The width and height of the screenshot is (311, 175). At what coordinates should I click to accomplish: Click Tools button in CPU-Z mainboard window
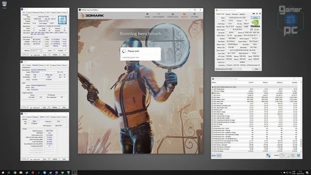click(44, 107)
